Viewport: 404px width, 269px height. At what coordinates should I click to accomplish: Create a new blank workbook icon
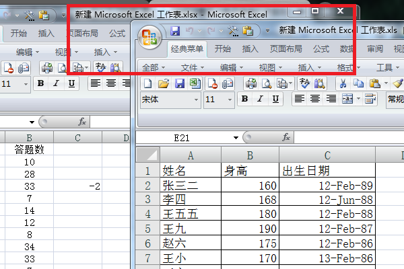(x=148, y=83)
